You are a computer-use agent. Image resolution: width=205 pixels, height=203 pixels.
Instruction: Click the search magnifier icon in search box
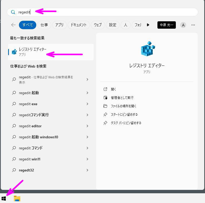click(13, 12)
